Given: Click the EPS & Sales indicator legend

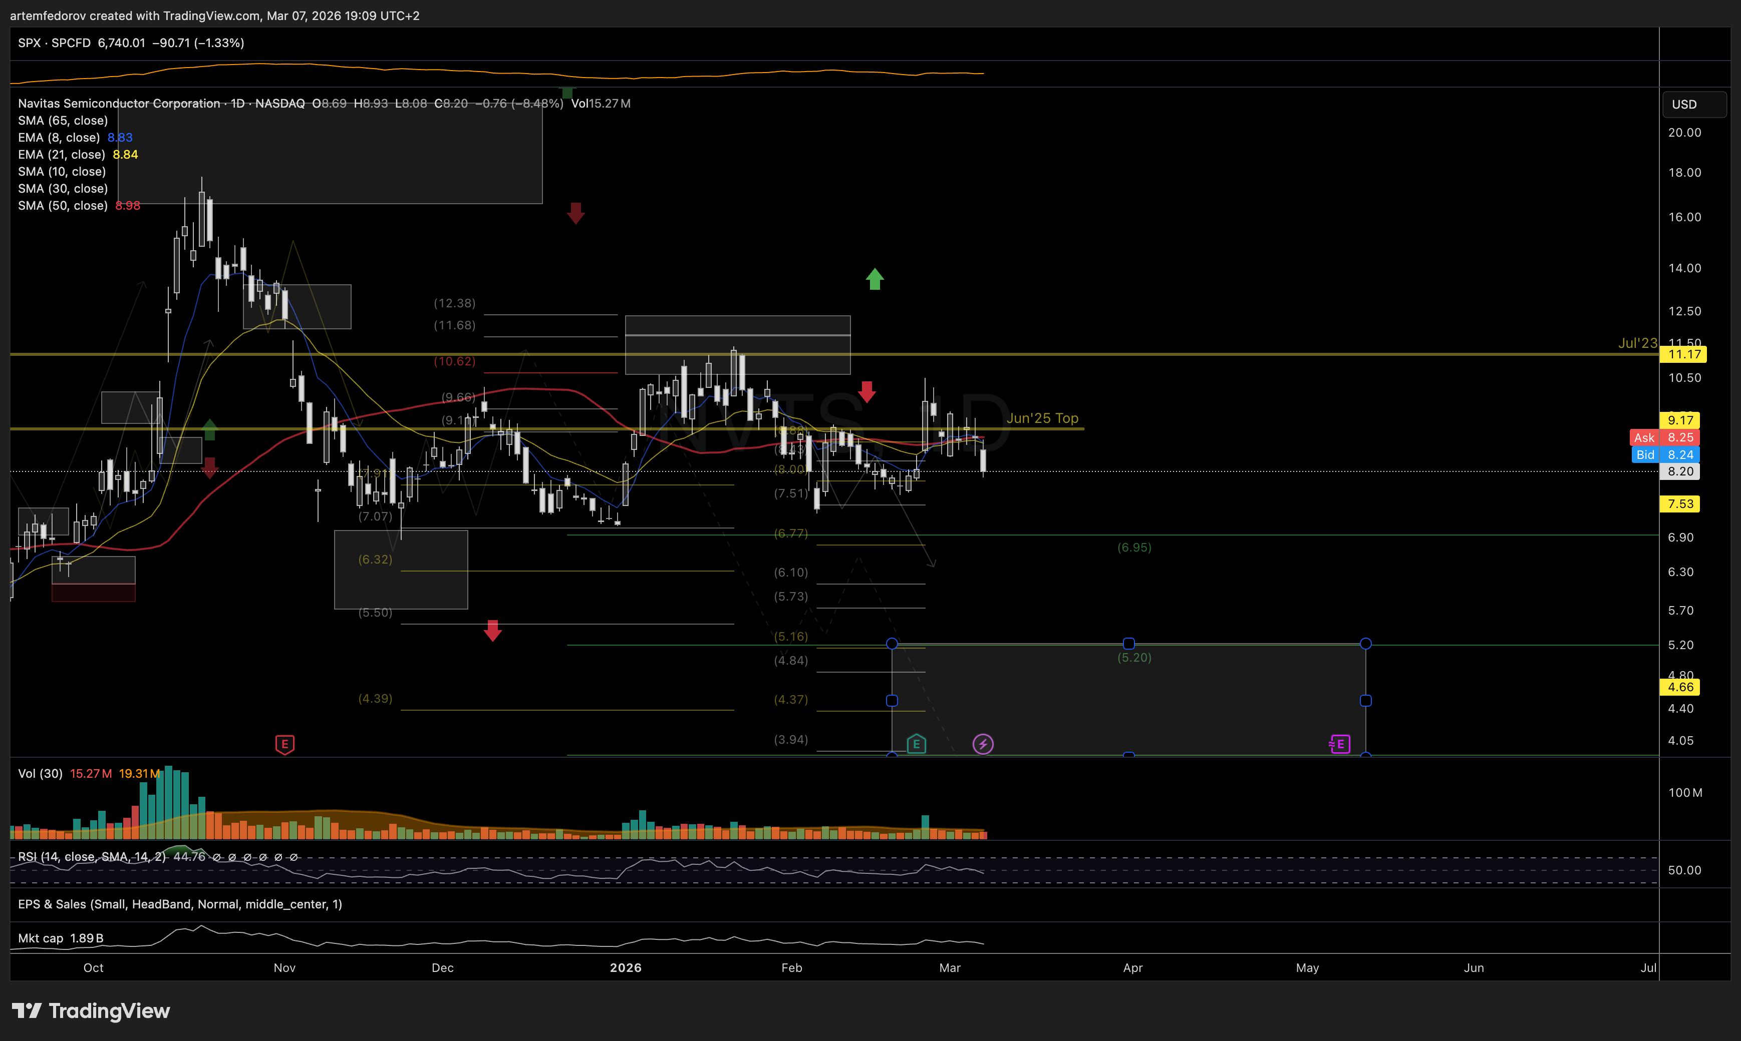Looking at the screenshot, I should tap(180, 904).
